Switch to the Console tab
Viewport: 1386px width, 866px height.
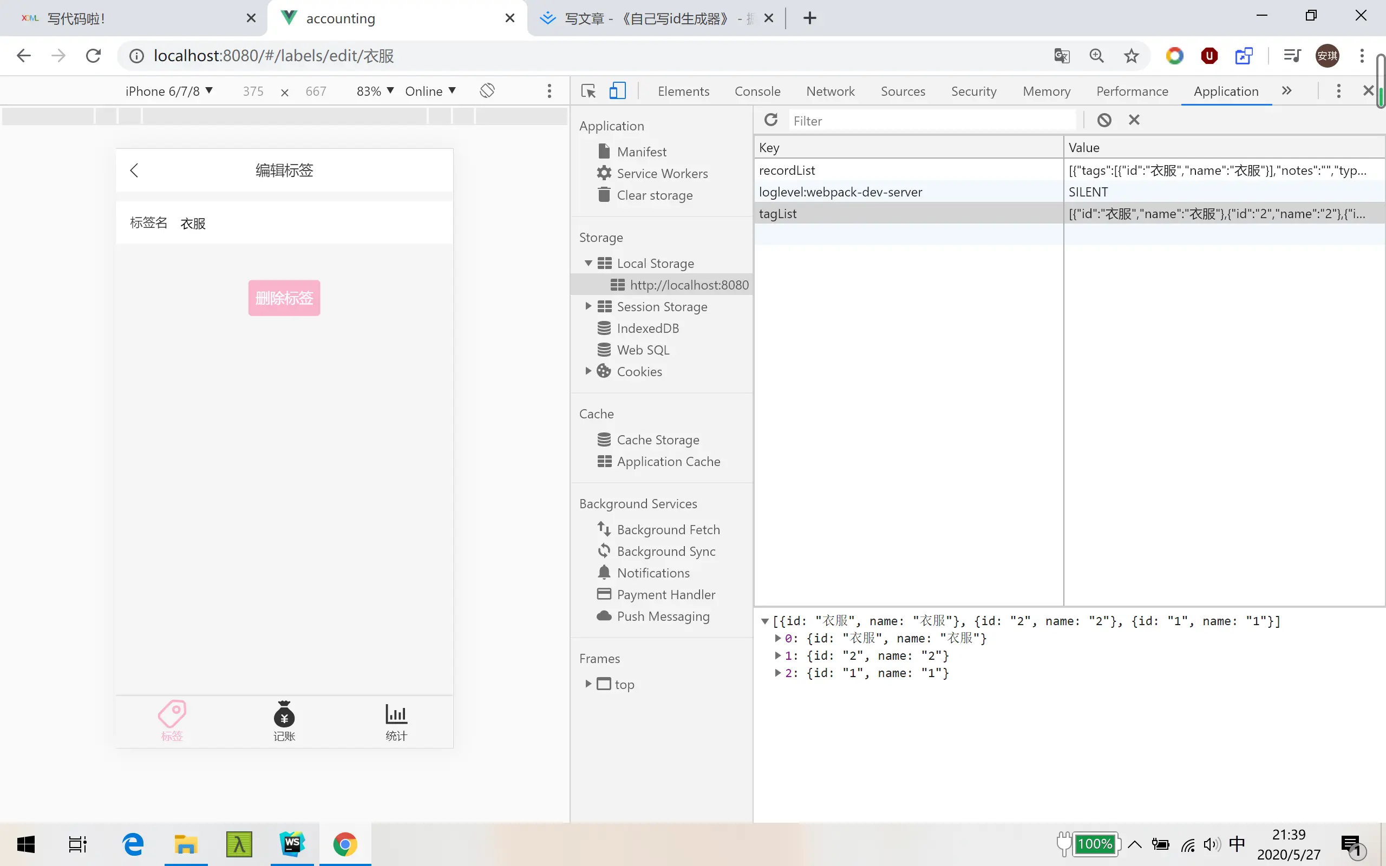pyautogui.click(x=757, y=91)
